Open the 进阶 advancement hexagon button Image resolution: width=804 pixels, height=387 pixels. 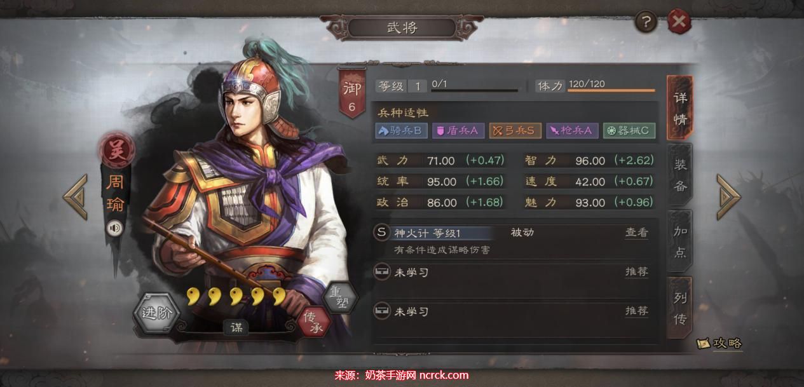156,313
